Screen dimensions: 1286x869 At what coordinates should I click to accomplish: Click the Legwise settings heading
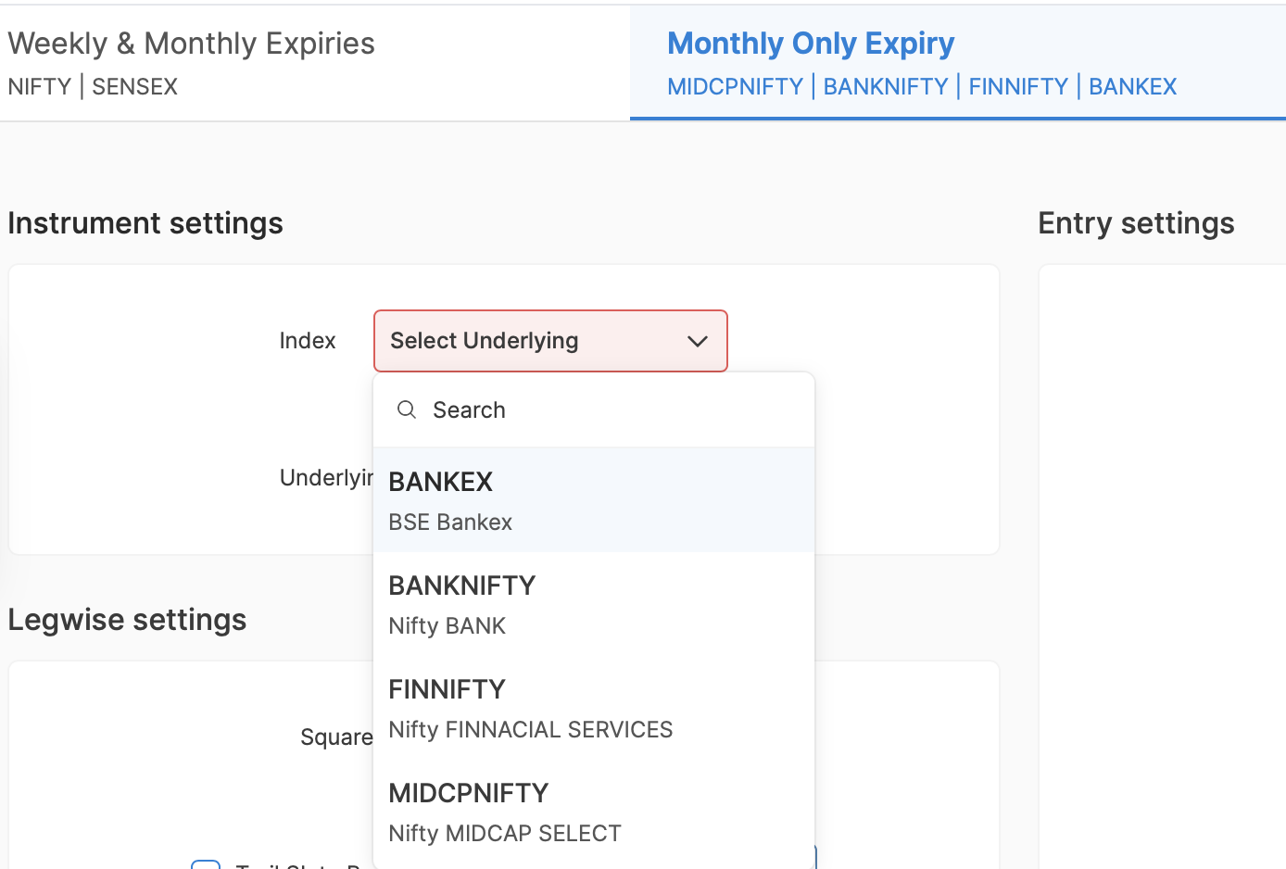coord(127,620)
